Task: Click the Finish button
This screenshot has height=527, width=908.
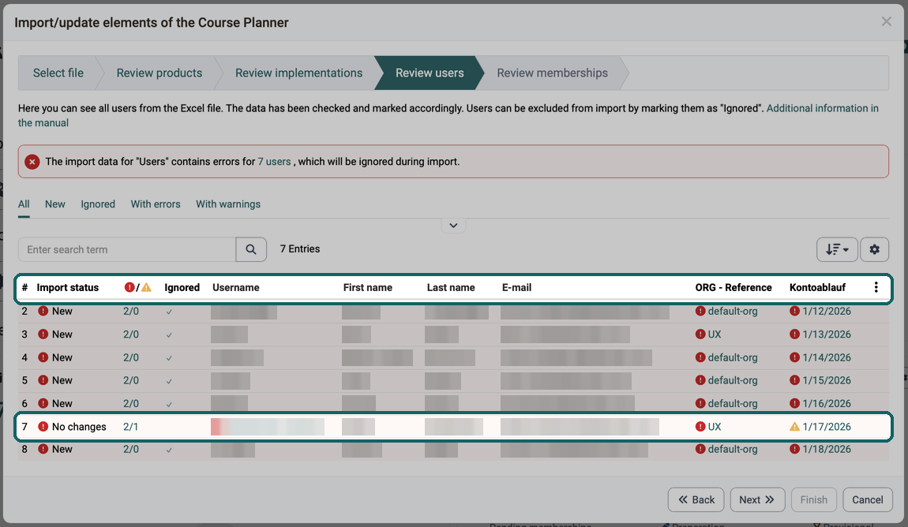Action: [813, 500]
